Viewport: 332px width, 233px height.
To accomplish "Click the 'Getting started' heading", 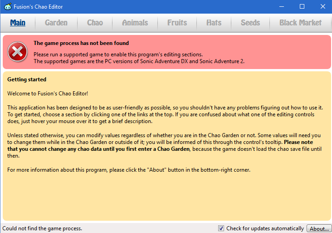I will (27, 79).
